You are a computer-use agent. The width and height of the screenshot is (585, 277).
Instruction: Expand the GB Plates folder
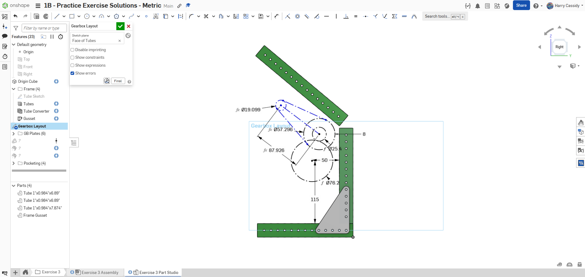[13, 134]
